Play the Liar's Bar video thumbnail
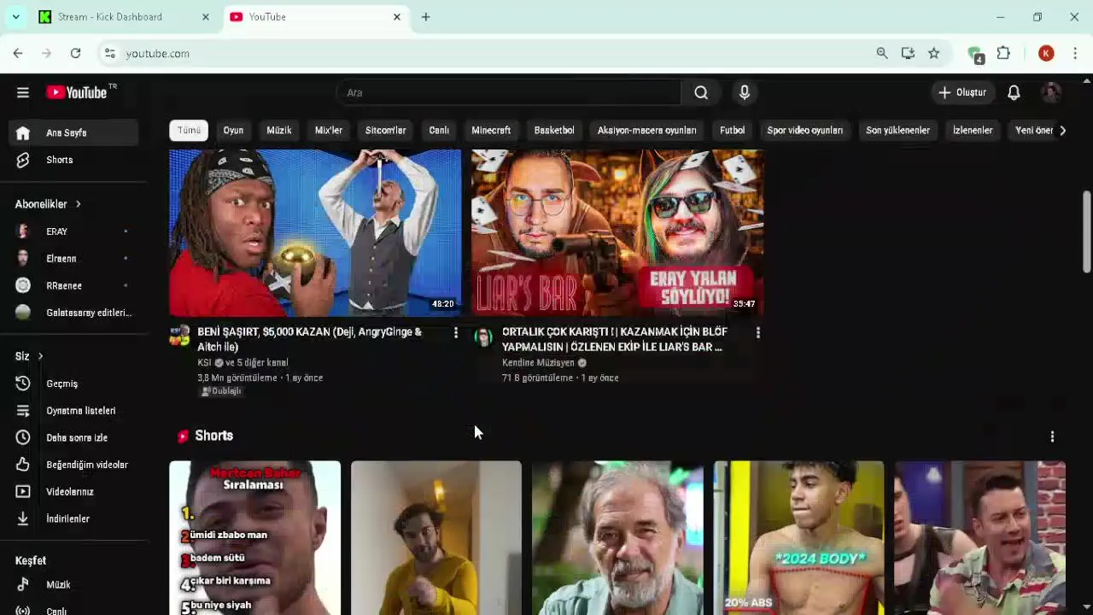Viewport: 1093px width, 615px height. pos(617,232)
